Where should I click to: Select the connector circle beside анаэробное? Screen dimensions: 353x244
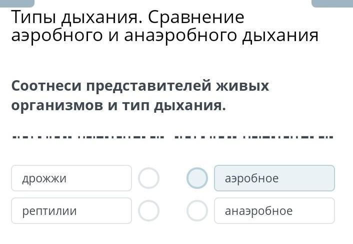[x=197, y=211]
